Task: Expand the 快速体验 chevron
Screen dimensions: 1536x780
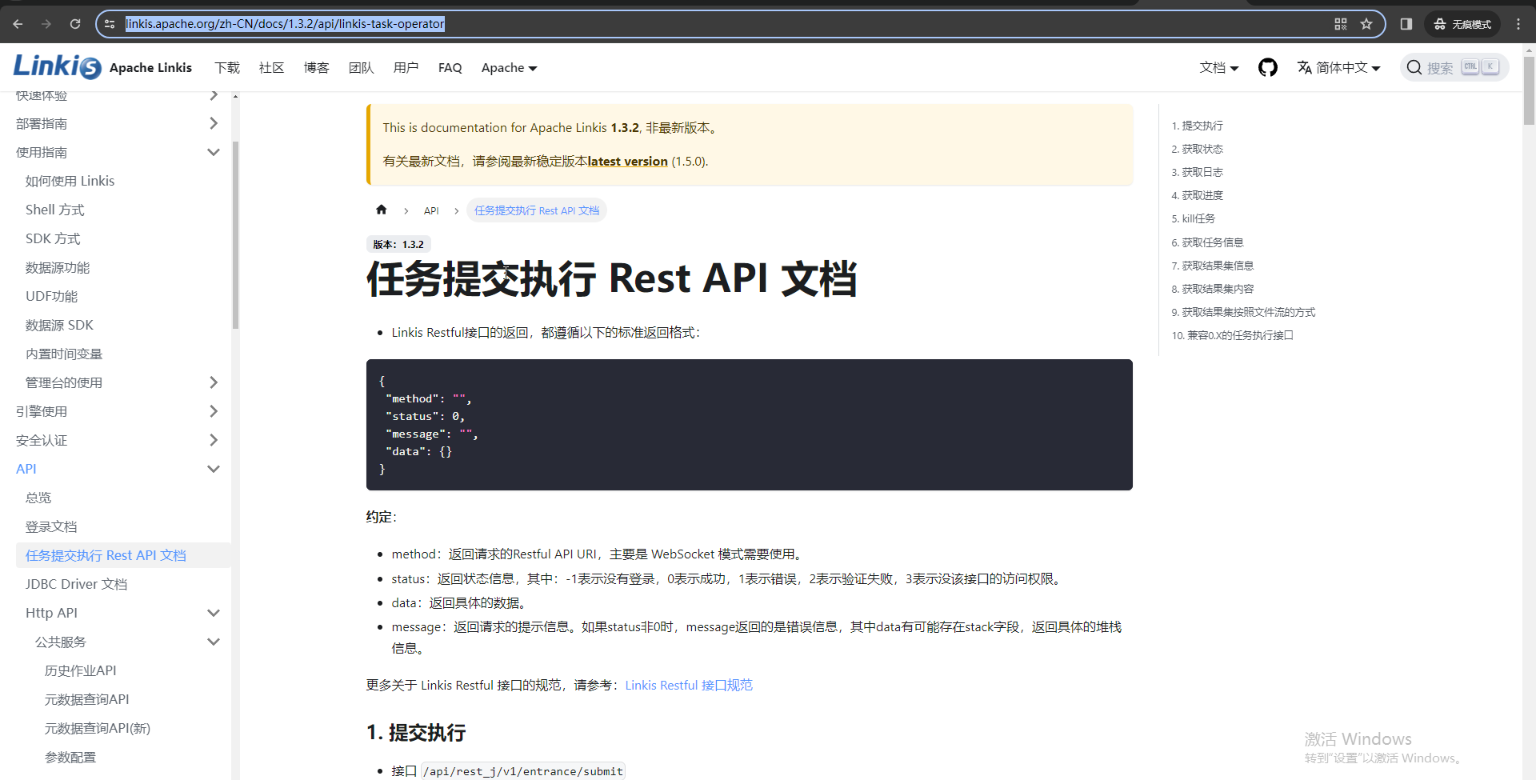Action: pos(214,96)
